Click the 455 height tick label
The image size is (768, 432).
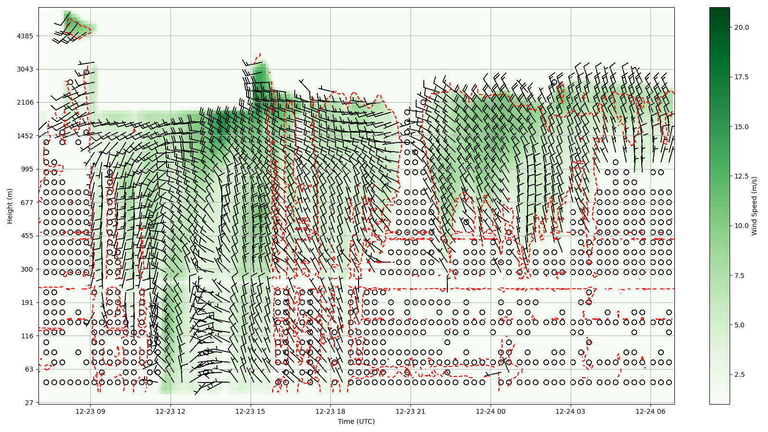(26, 236)
